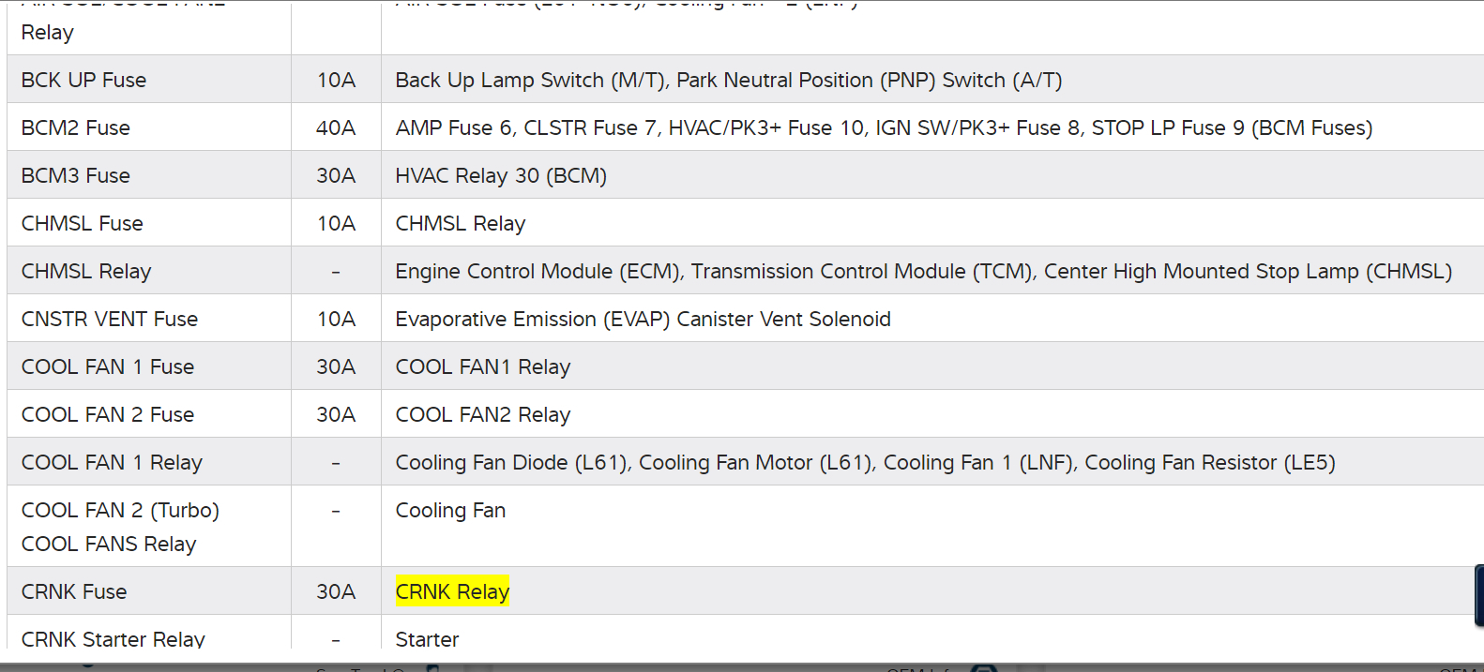Click the Engine Control Module description text
Image resolution: width=1484 pixels, height=672 pixels.
pos(923,271)
